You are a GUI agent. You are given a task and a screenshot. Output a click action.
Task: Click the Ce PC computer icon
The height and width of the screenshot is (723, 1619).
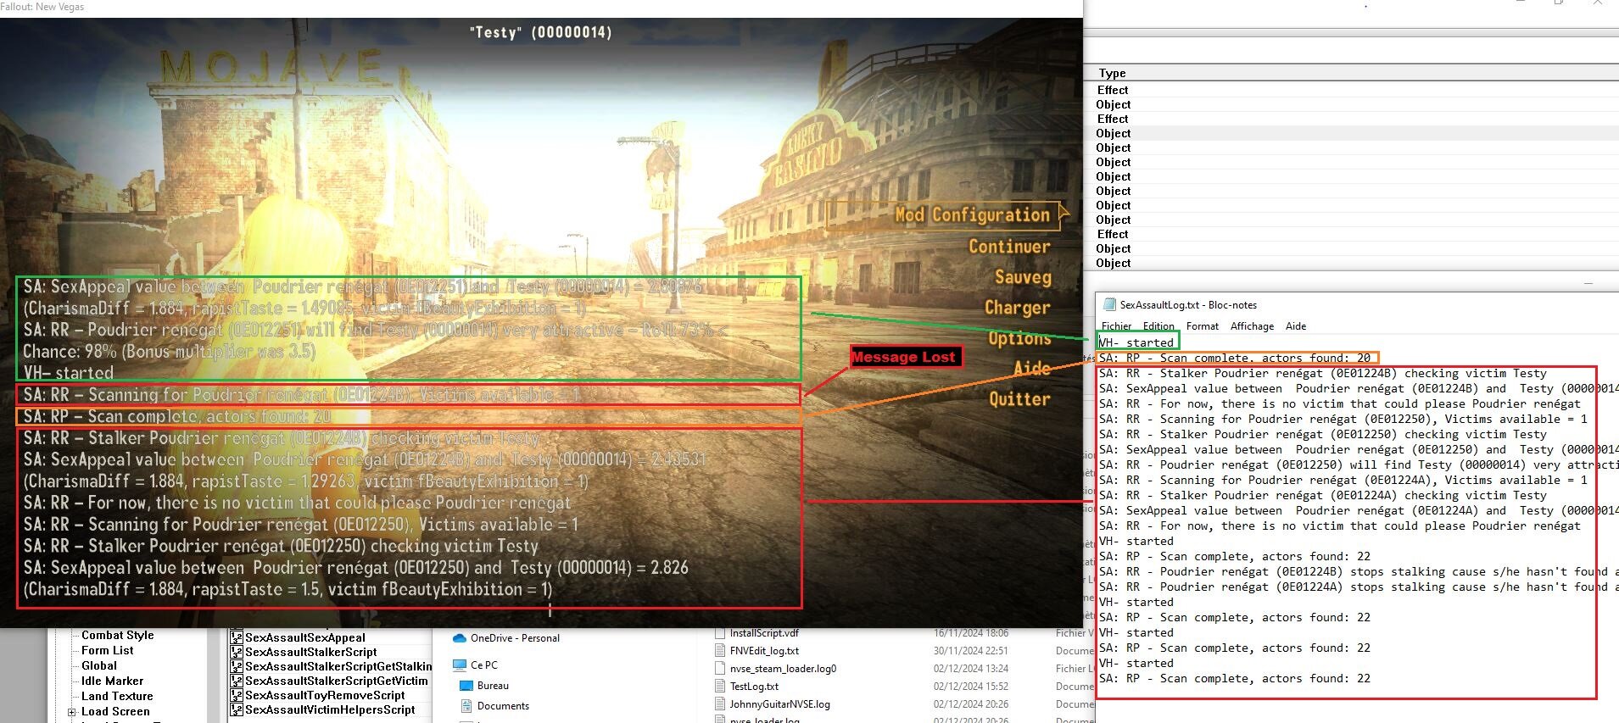pyautogui.click(x=460, y=665)
